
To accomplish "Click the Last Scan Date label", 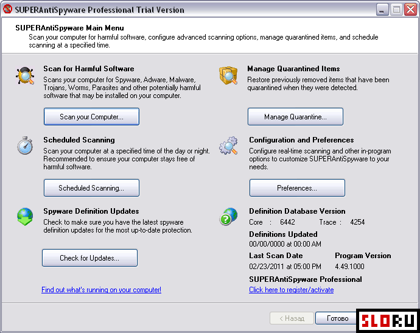I will (x=276, y=256).
